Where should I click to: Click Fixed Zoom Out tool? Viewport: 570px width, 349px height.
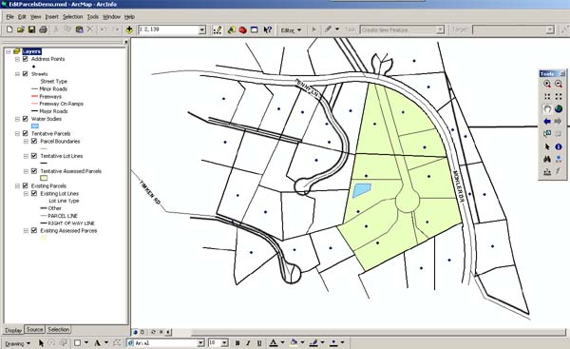559,96
